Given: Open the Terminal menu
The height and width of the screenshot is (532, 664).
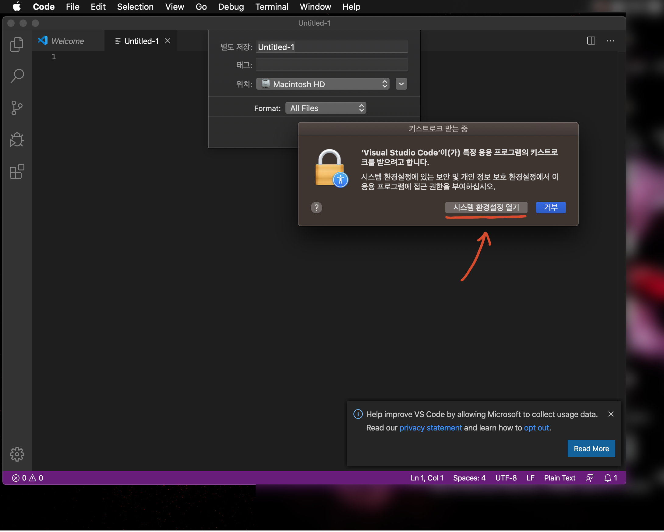Looking at the screenshot, I should pos(272,7).
